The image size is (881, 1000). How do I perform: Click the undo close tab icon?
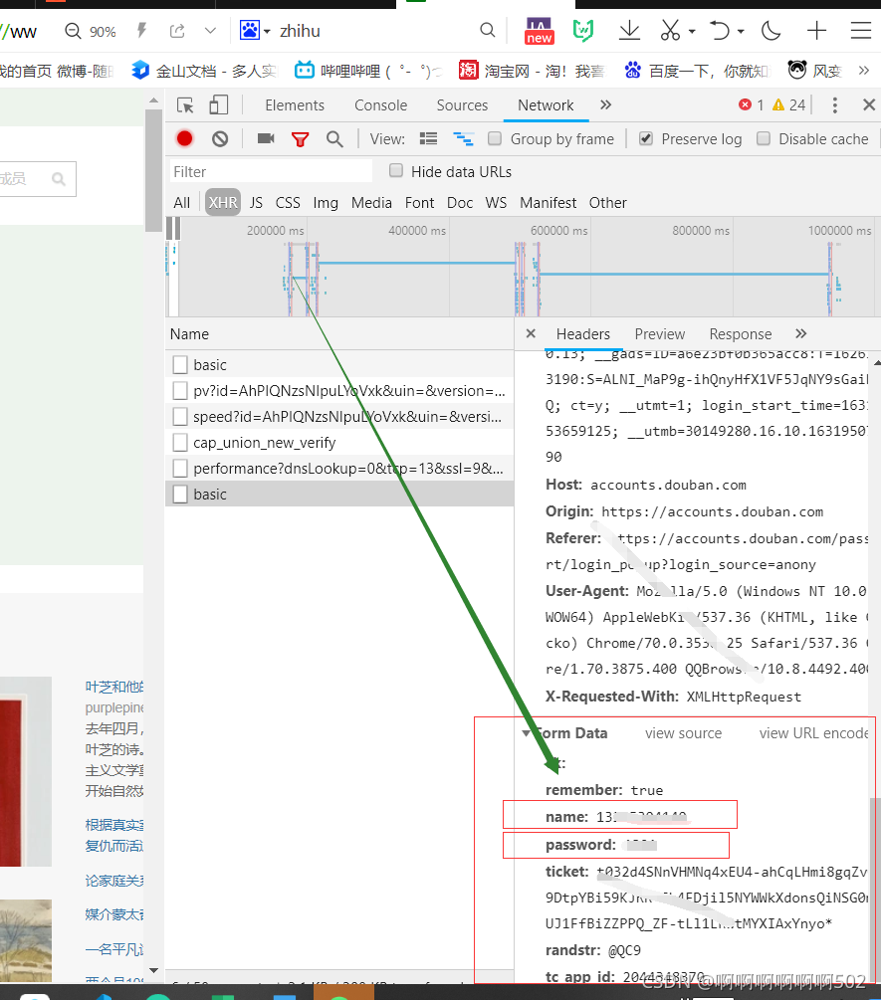720,31
